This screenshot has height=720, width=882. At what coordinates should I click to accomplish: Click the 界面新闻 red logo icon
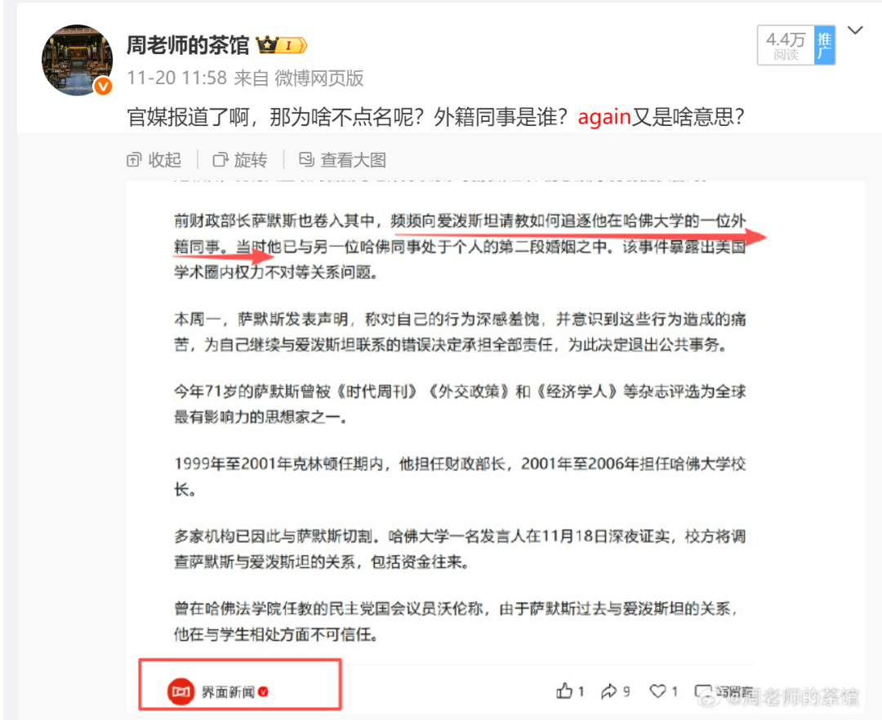point(180,691)
